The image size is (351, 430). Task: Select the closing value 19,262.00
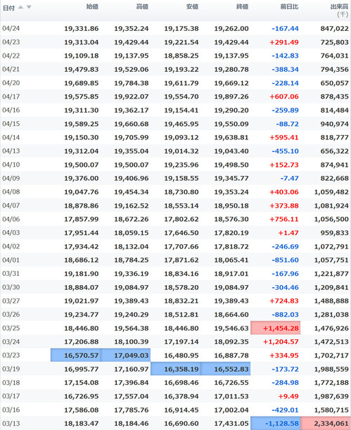point(231,29)
